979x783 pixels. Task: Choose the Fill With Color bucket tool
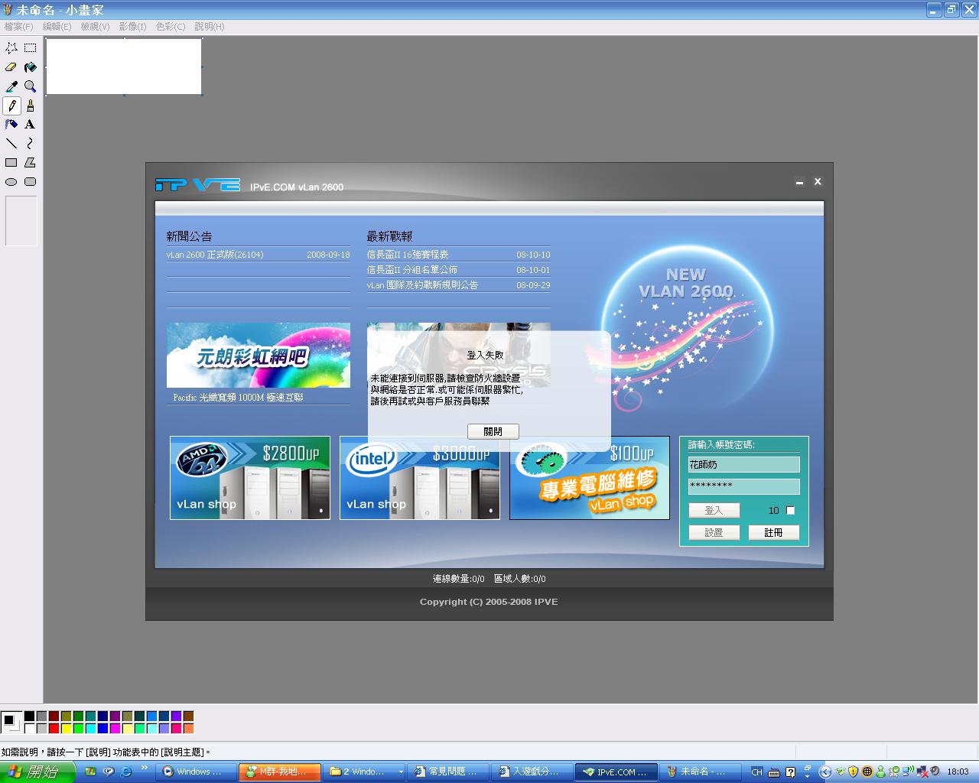point(31,67)
